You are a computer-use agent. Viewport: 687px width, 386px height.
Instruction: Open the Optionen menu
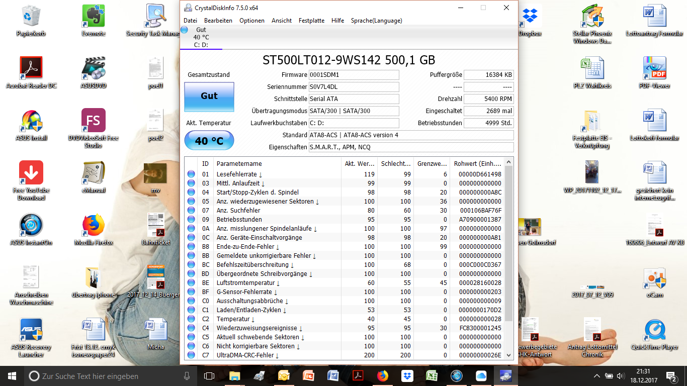coord(252,21)
